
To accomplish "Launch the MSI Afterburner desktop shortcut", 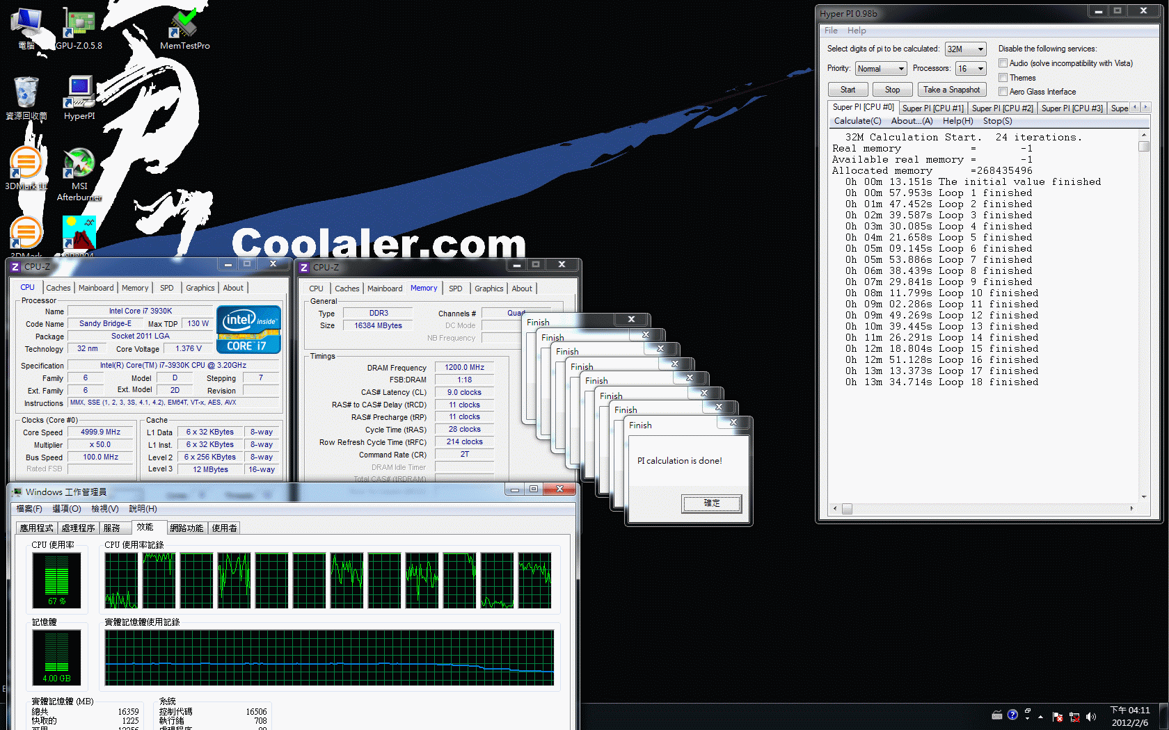I will pyautogui.click(x=79, y=174).
